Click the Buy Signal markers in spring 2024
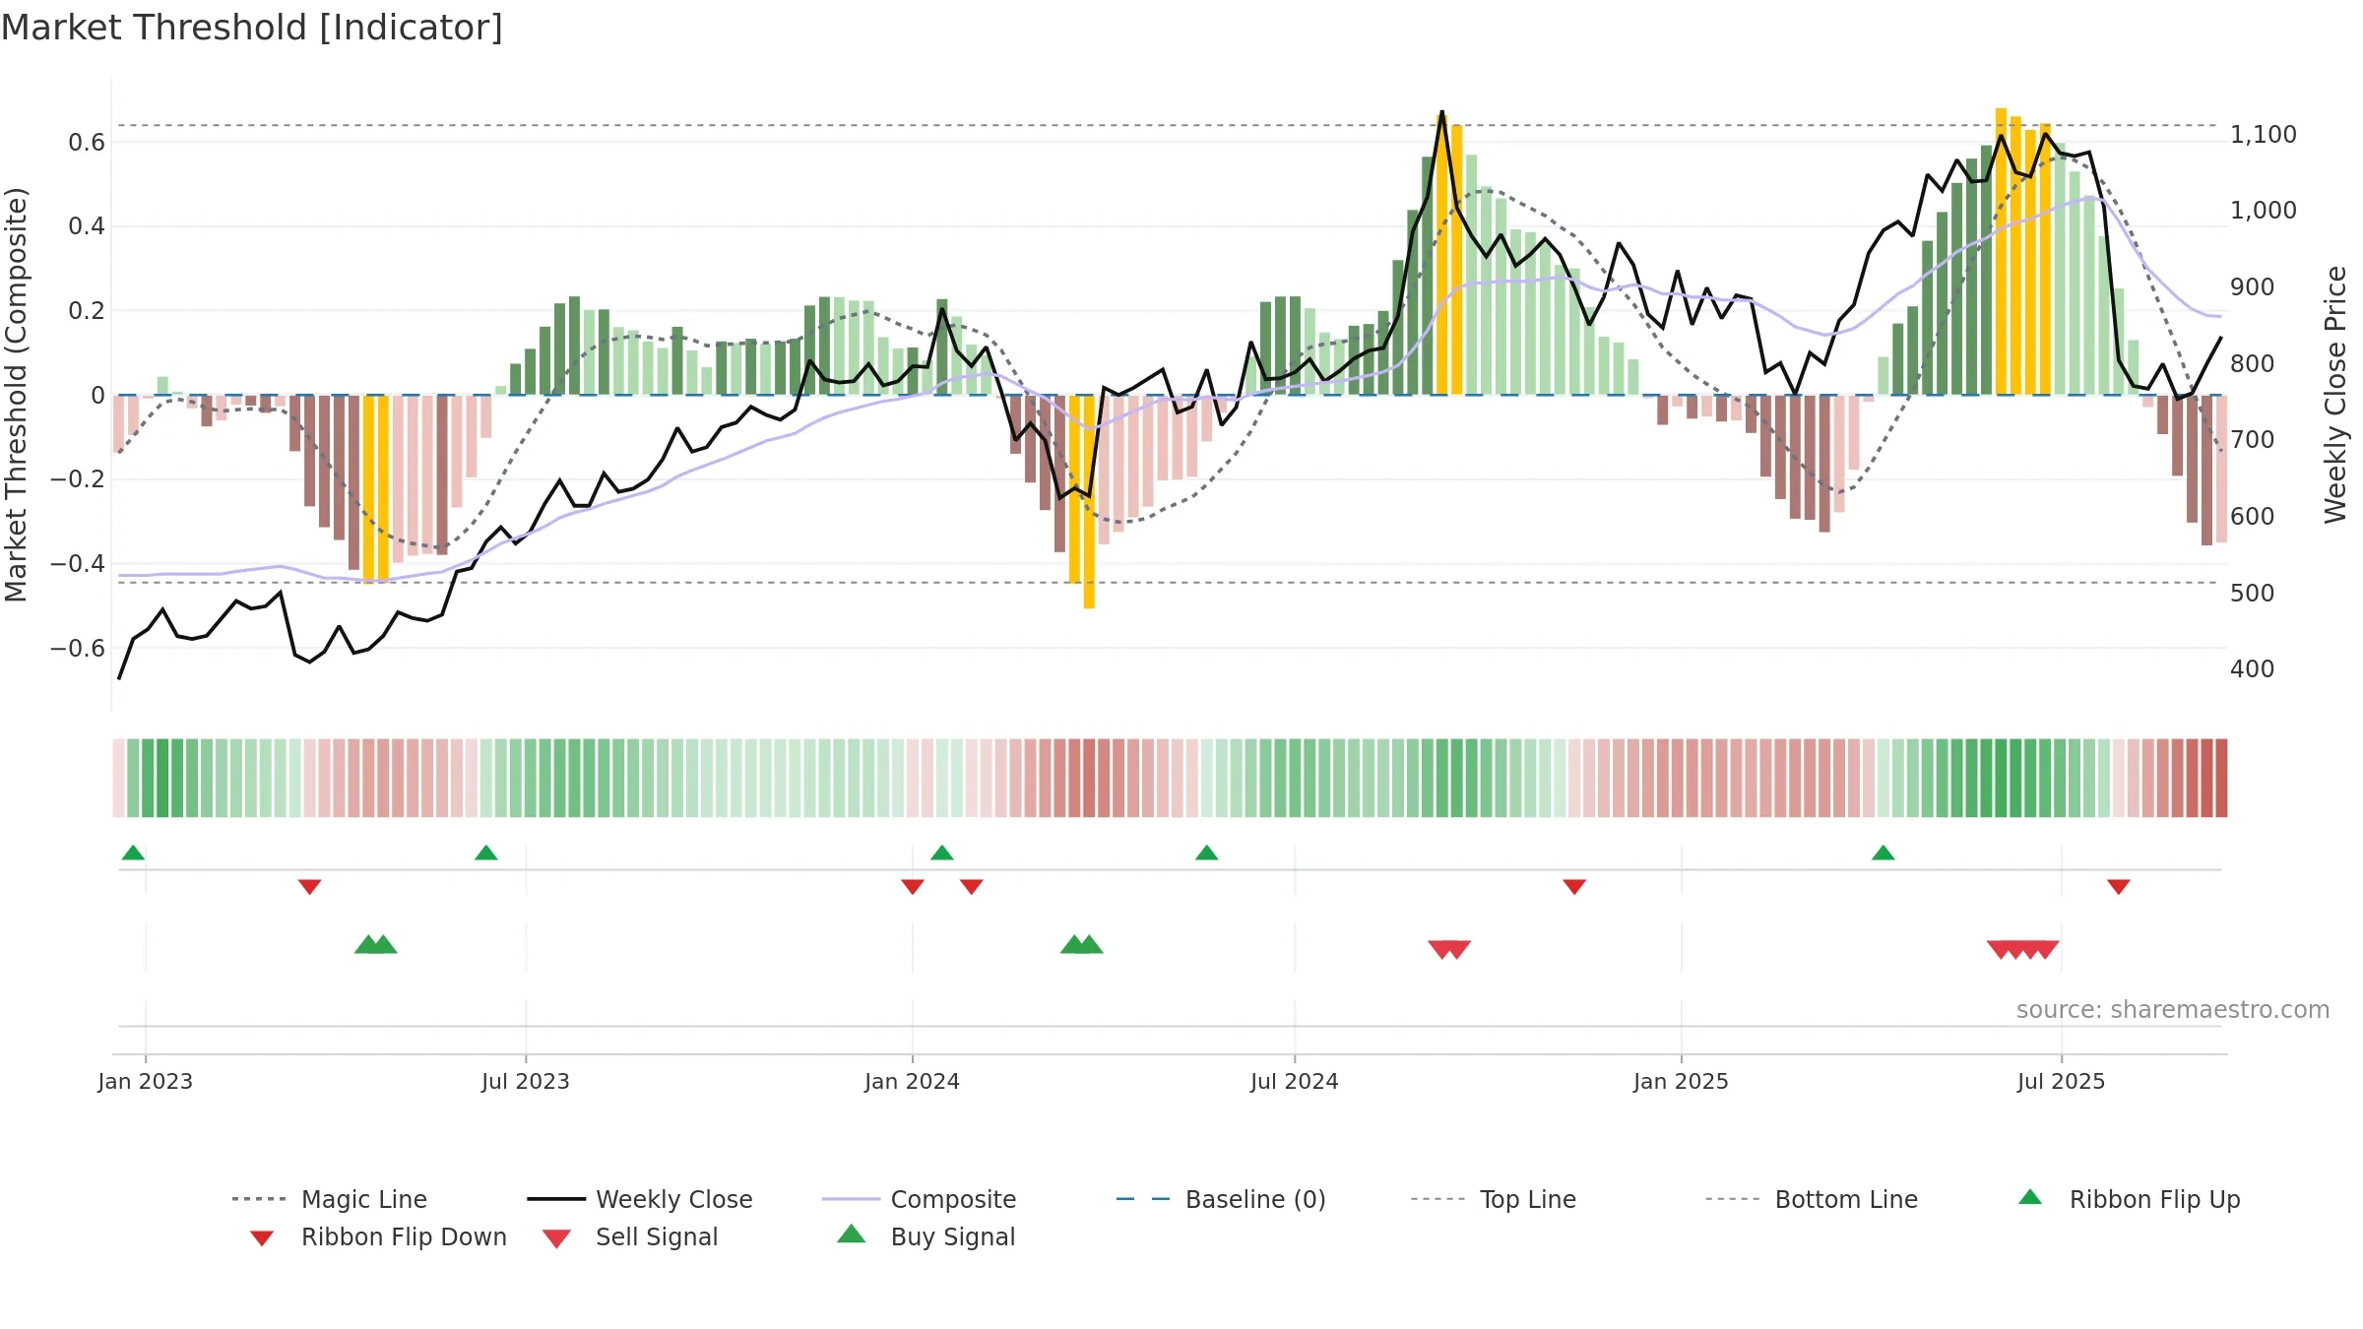2363x1329 pixels. [x=1082, y=945]
